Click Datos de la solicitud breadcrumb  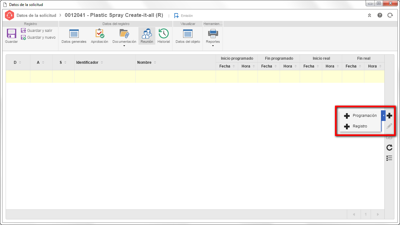pos(36,15)
